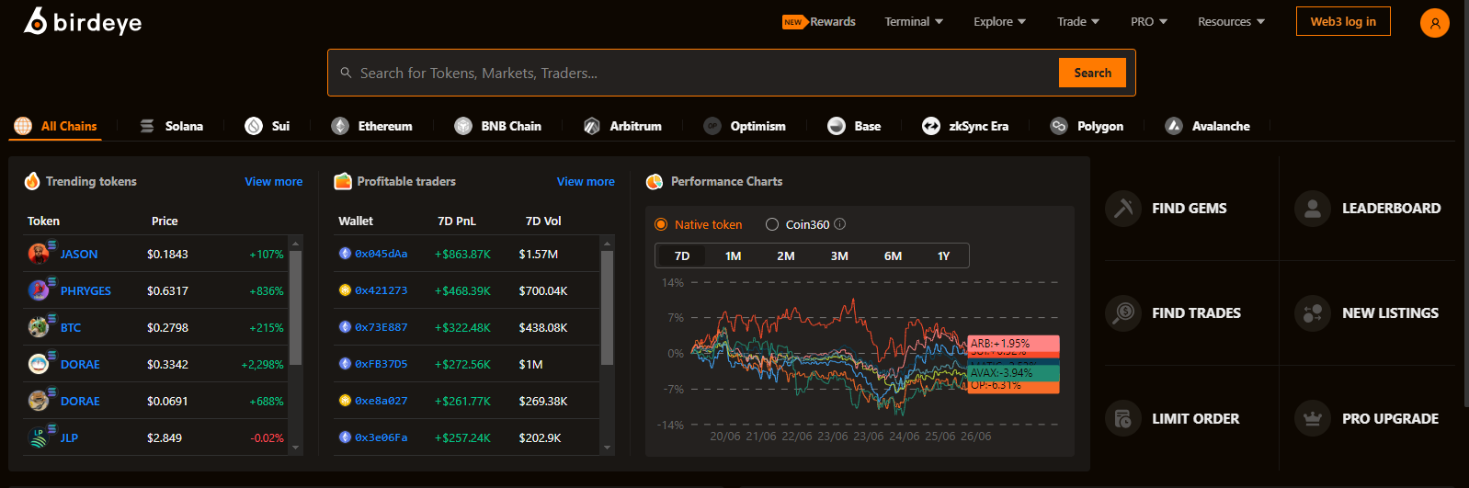Click the Coin360 info icon

pos(839,224)
